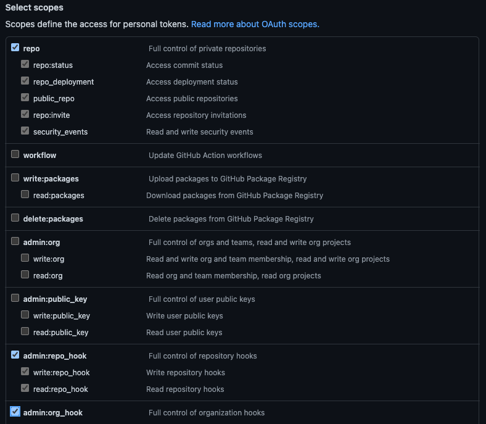Click the write:packages label text
The width and height of the screenshot is (486, 424).
pos(51,179)
